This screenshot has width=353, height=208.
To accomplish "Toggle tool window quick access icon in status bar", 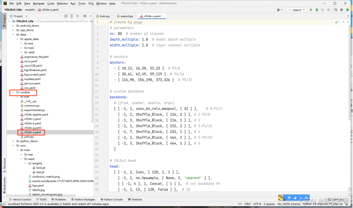I will pos(5,204).
